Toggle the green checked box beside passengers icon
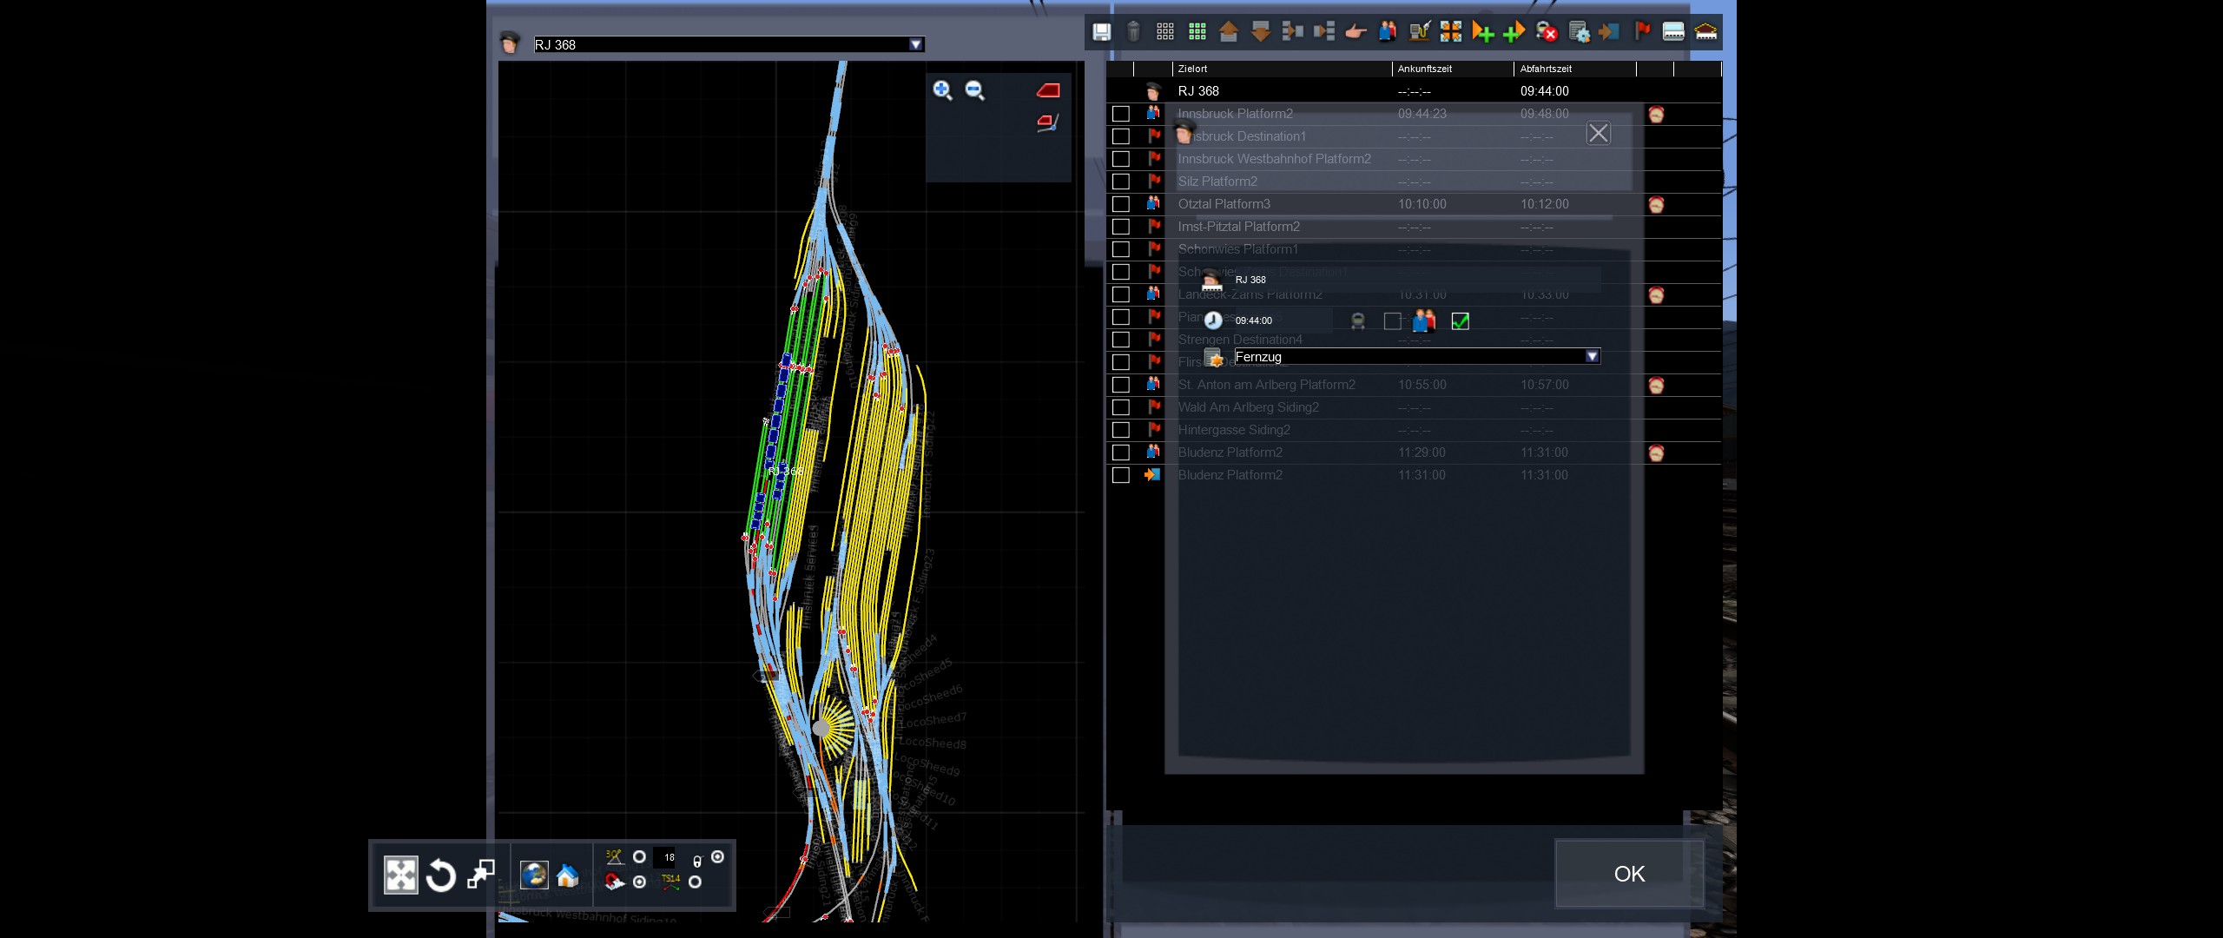Viewport: 2223px width, 938px height. point(1461,321)
